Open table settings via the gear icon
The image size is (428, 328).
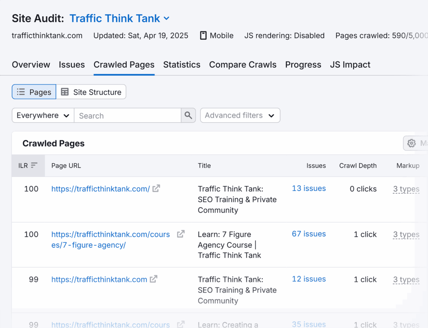(x=411, y=143)
